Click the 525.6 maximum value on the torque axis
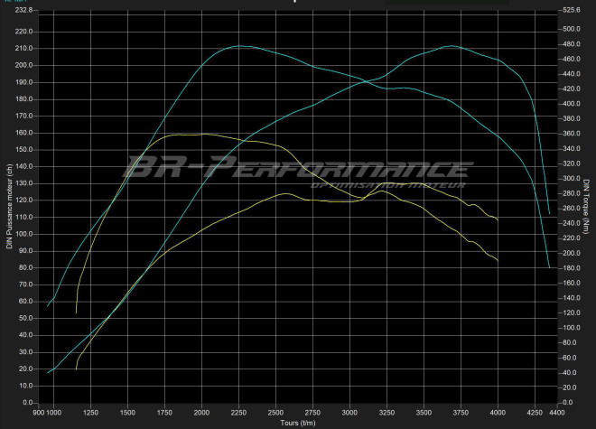This screenshot has height=429, width=596. [x=572, y=11]
